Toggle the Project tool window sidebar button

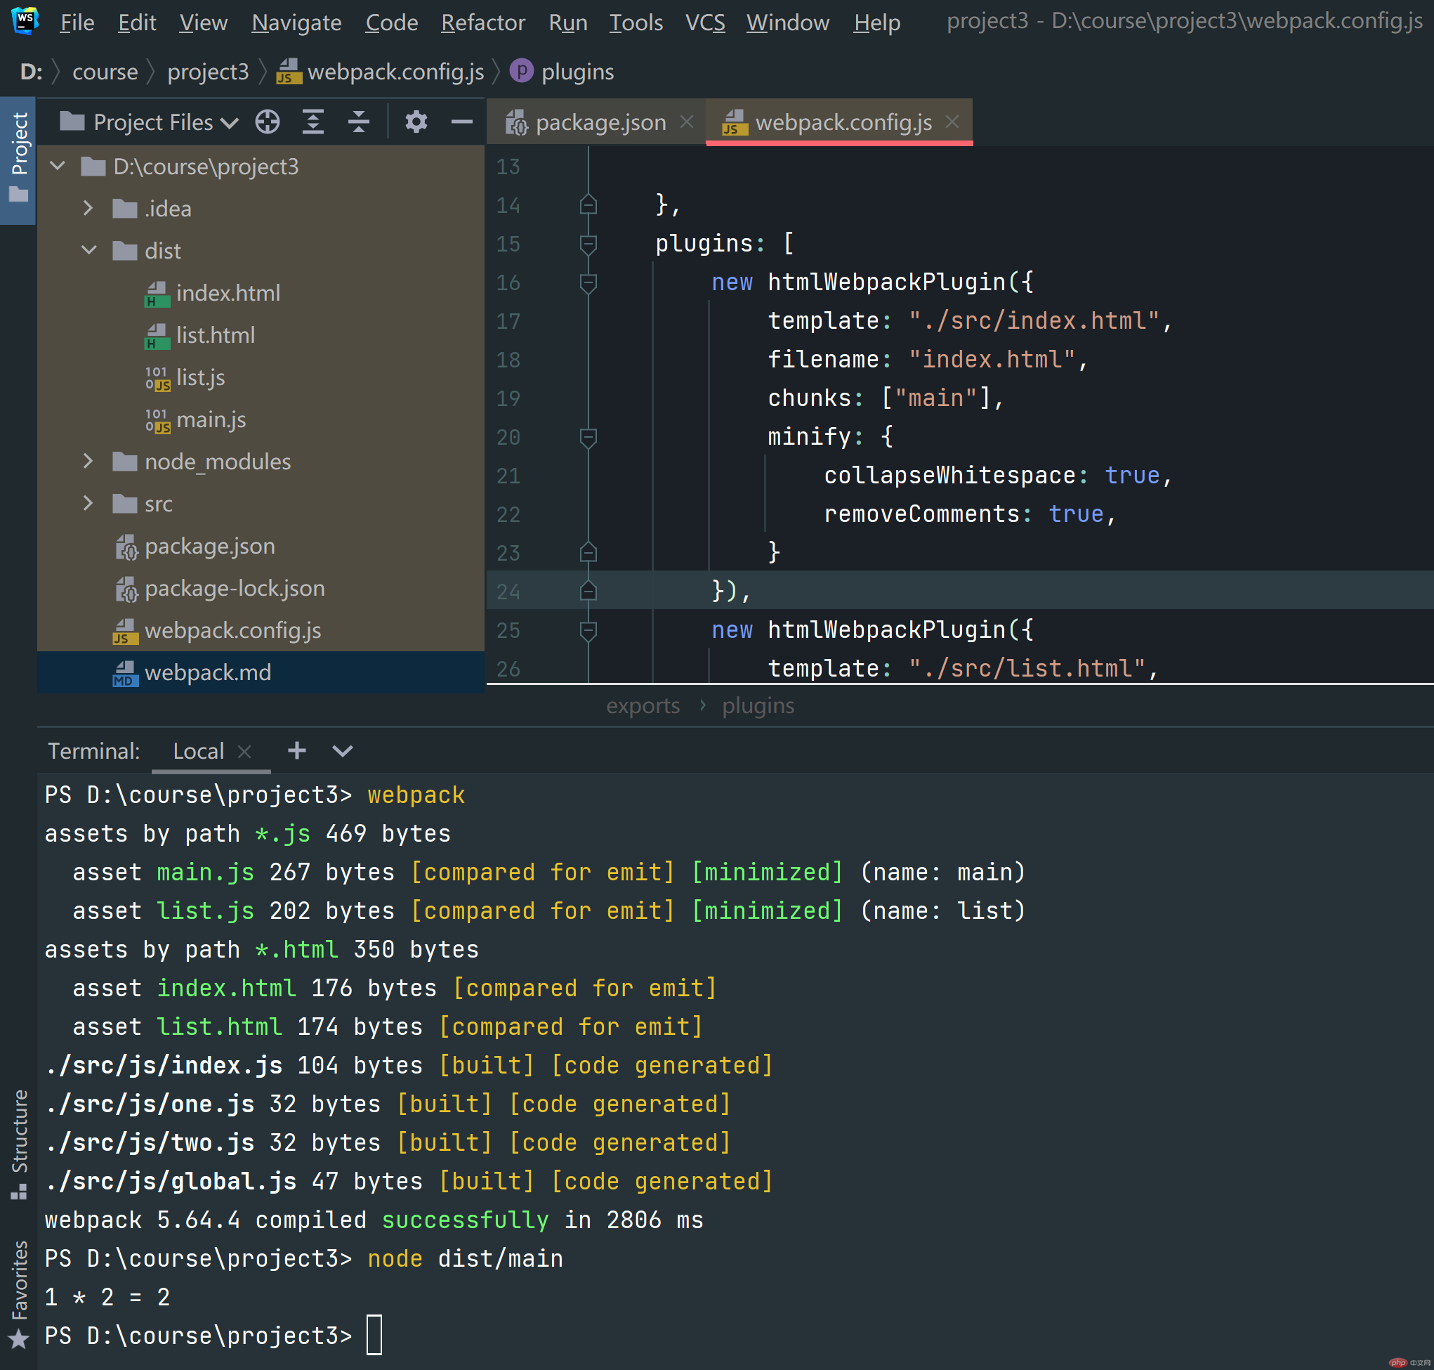click(x=18, y=160)
